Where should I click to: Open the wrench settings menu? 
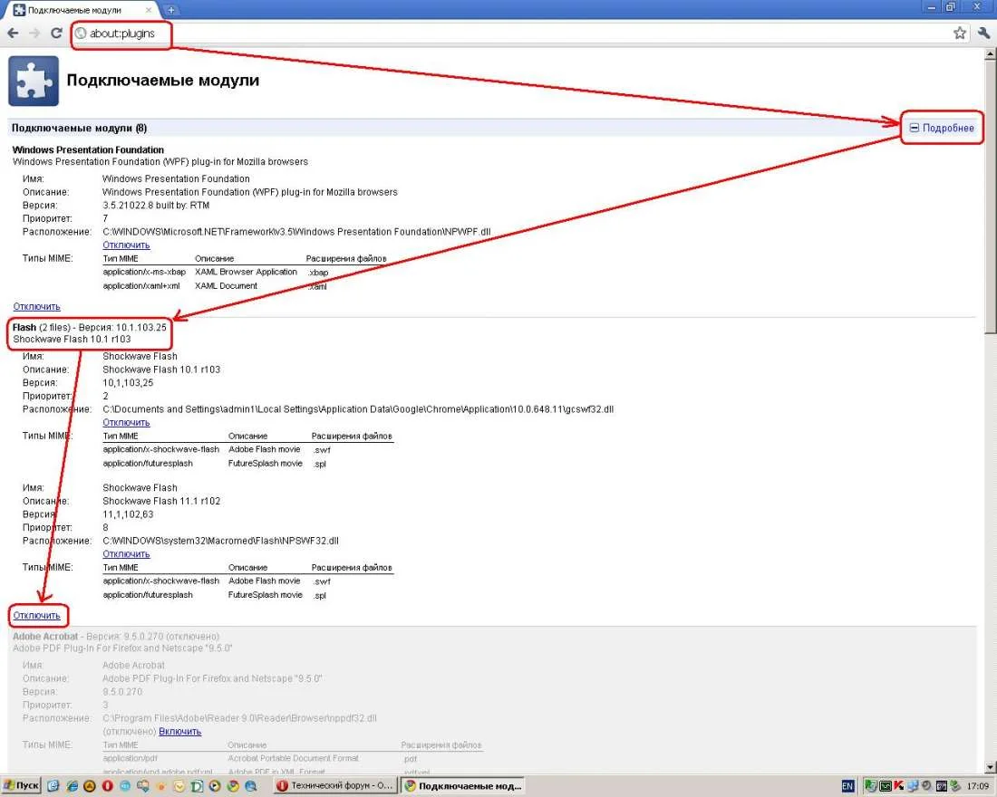(x=984, y=33)
